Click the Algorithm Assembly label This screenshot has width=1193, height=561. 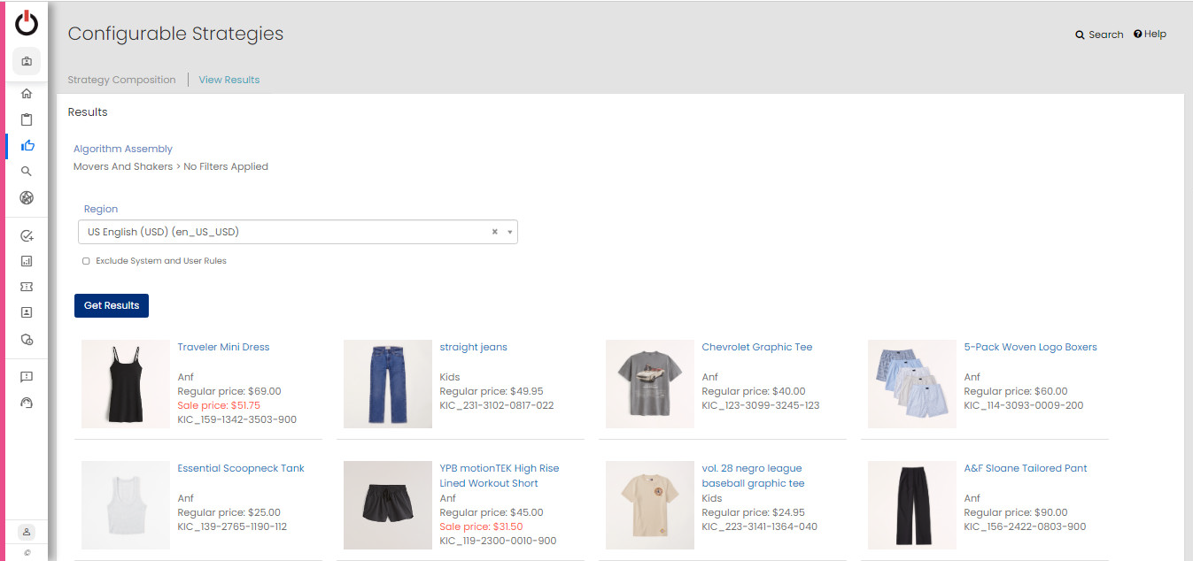(x=123, y=149)
